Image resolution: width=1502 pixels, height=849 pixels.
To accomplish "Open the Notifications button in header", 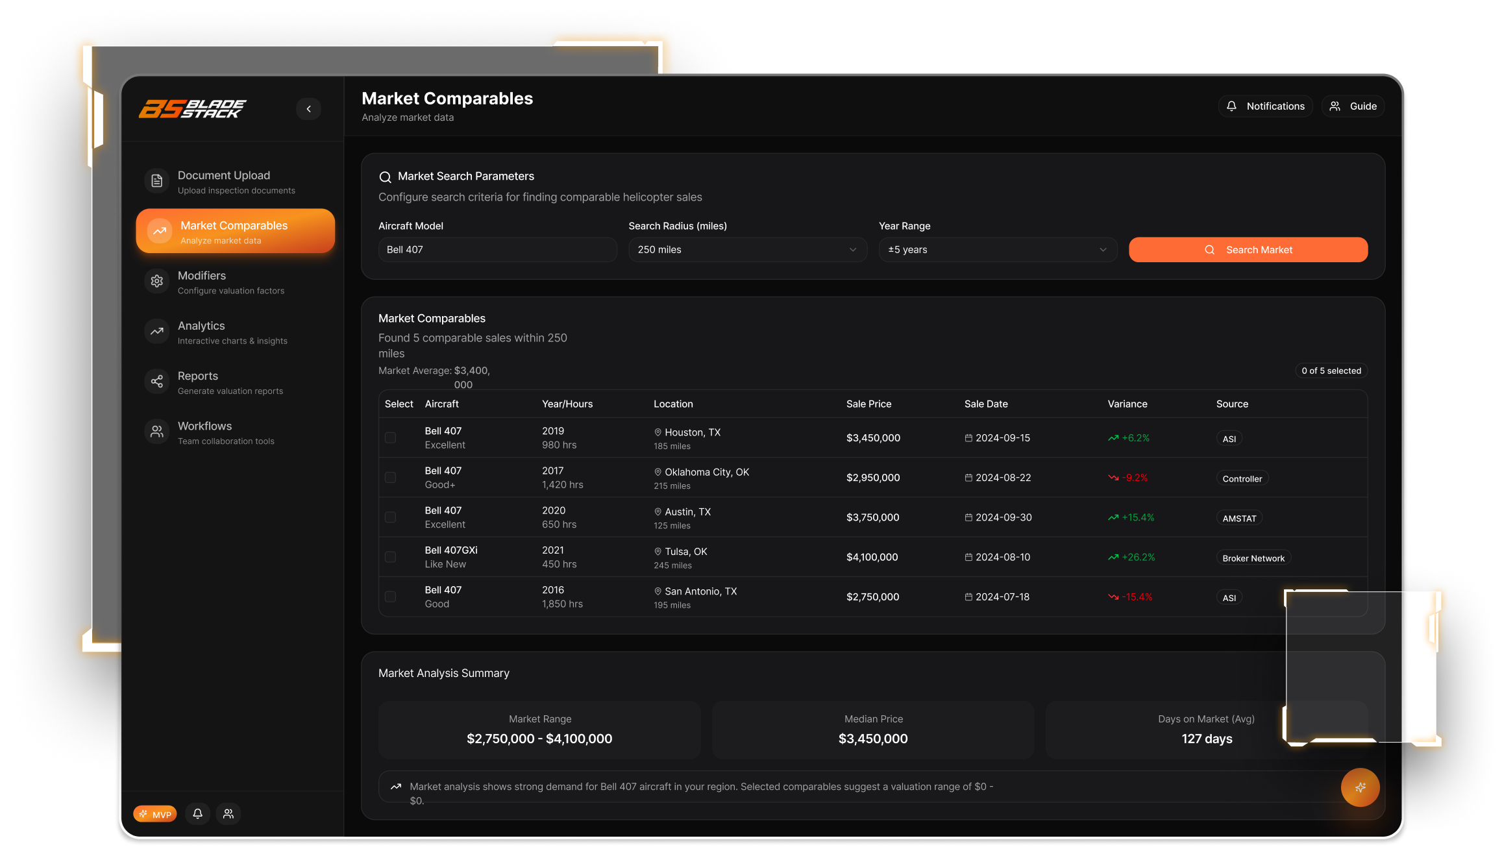I will (1265, 106).
